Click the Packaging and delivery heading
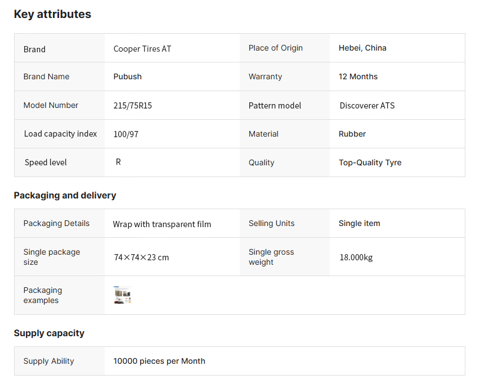Image resolution: width=489 pixels, height=384 pixels. (65, 196)
